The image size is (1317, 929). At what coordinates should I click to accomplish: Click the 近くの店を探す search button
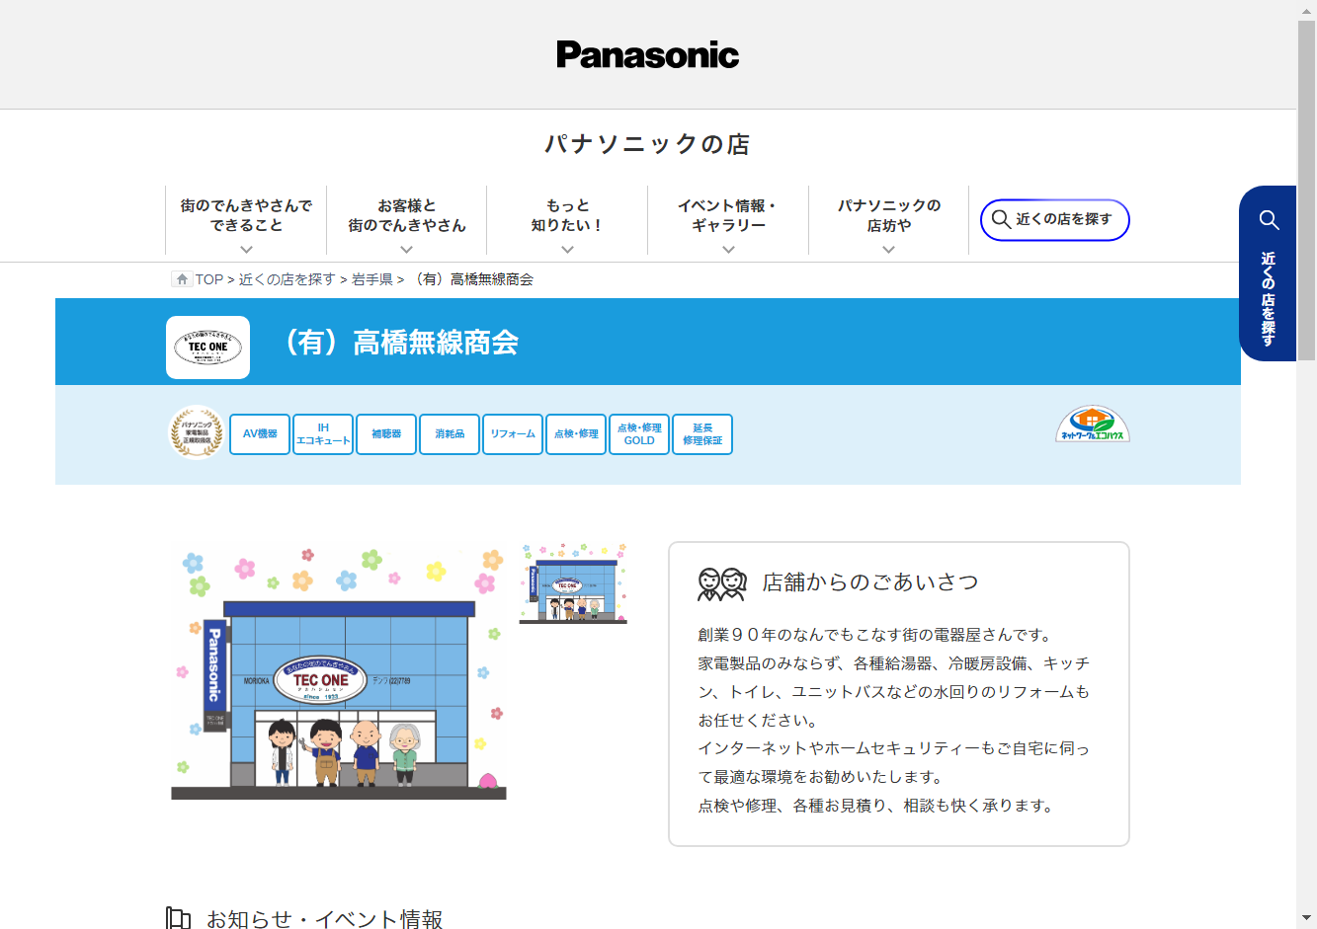pyautogui.click(x=1054, y=220)
